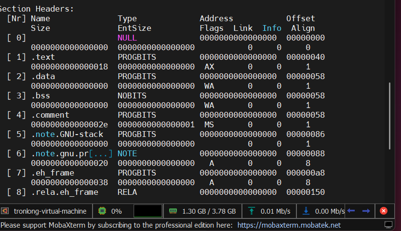Click offset value 00000088
The height and width of the screenshot is (231, 401).
click(306, 154)
